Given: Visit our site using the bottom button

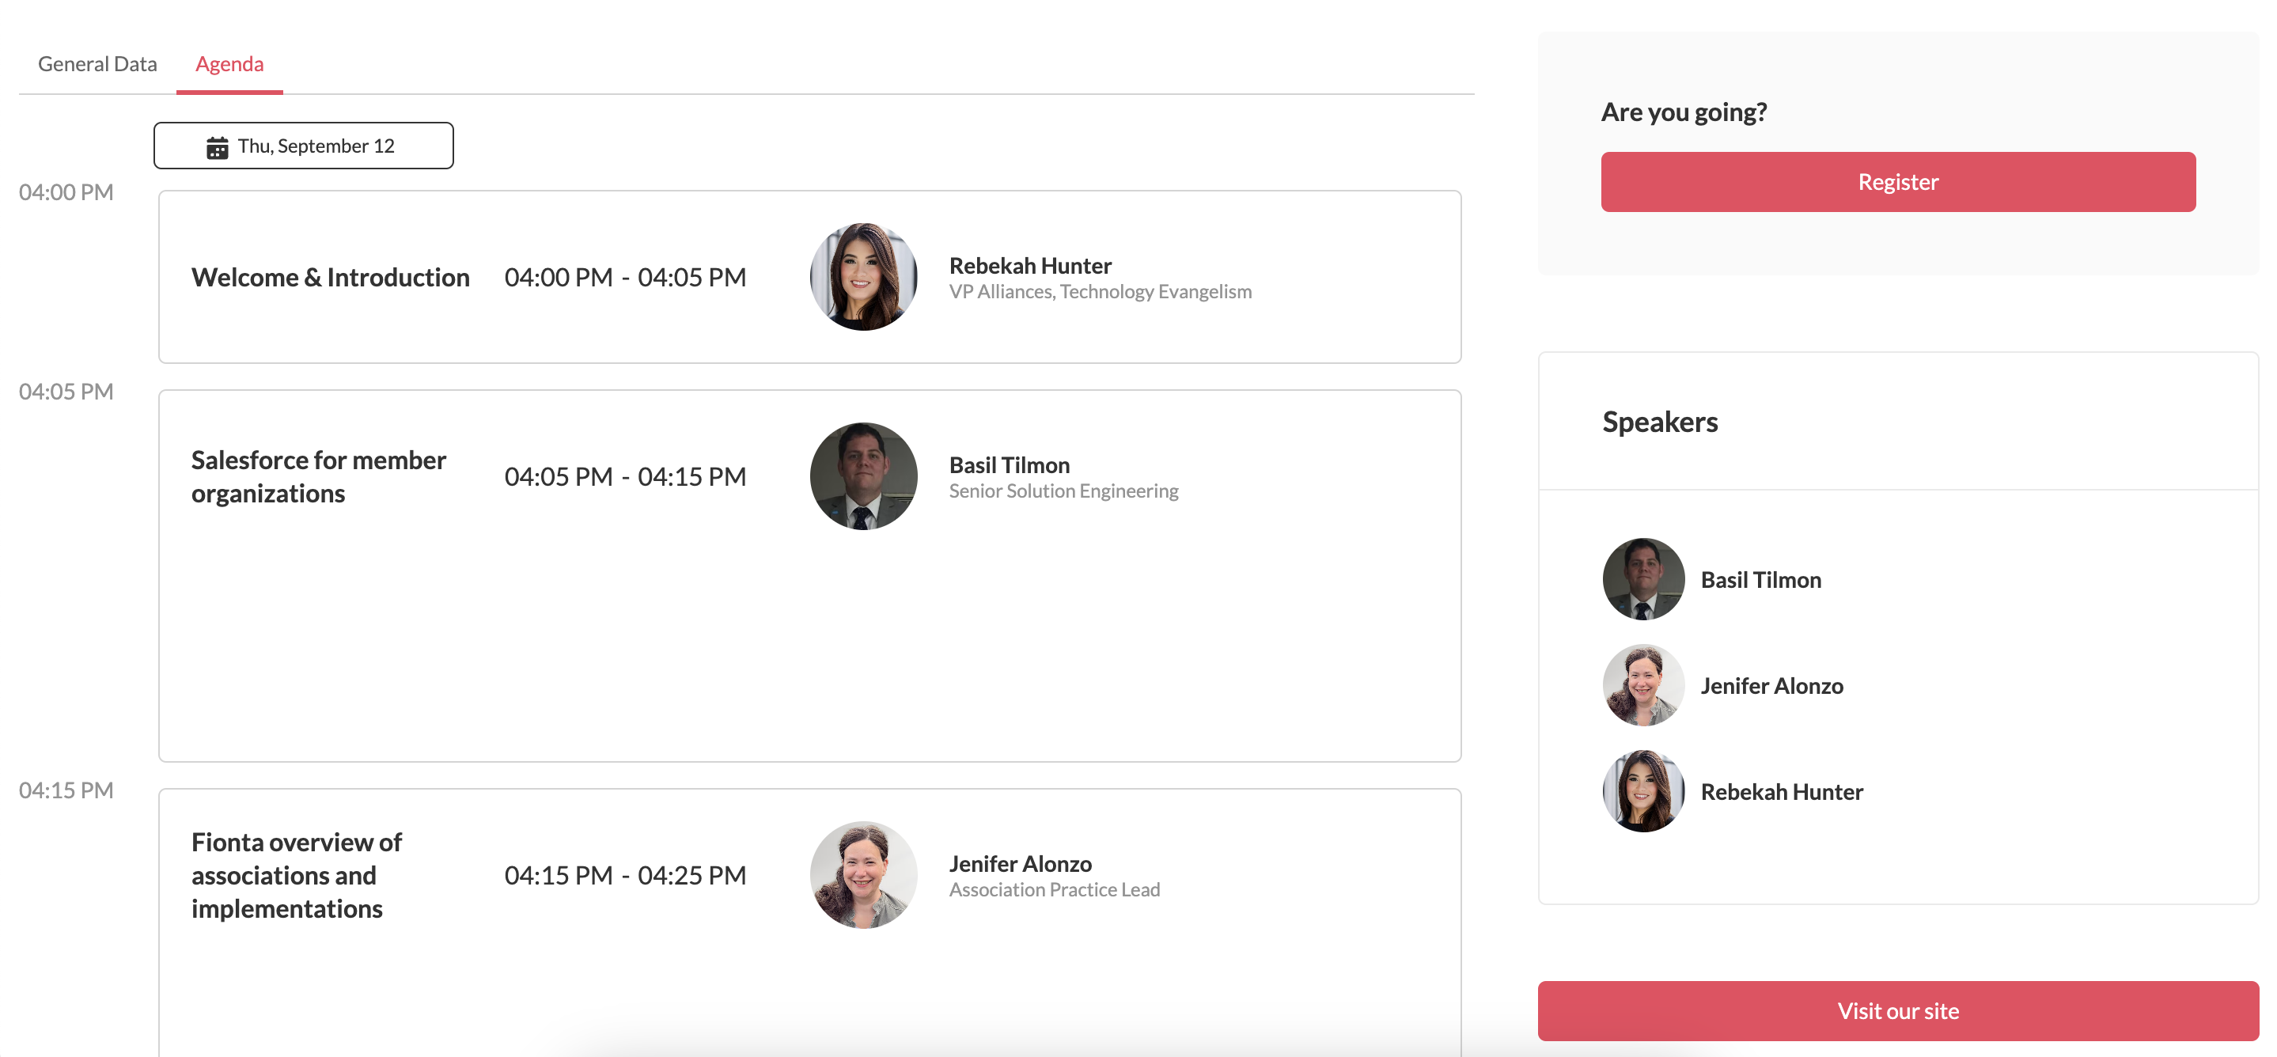Looking at the screenshot, I should click(1898, 1009).
